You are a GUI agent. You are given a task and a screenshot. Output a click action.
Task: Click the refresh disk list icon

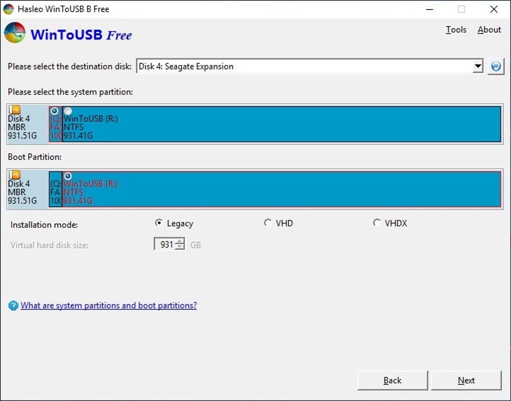496,66
